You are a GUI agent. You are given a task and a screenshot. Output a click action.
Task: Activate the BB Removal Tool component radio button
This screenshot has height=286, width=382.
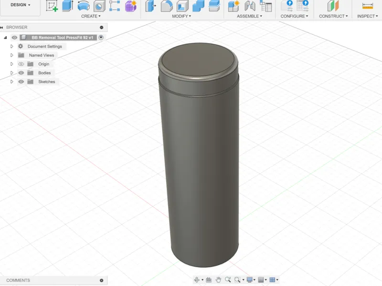coord(101,38)
